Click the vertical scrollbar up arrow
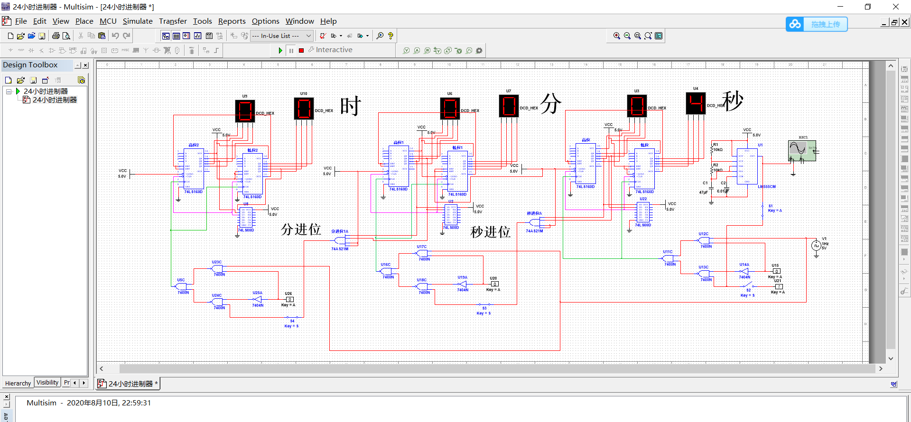 tap(891, 66)
